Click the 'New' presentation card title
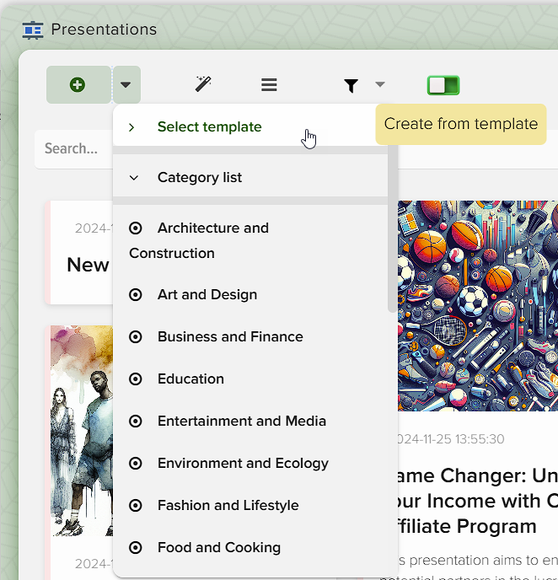Screen dimensions: 558x580 pyautogui.click(x=88, y=265)
